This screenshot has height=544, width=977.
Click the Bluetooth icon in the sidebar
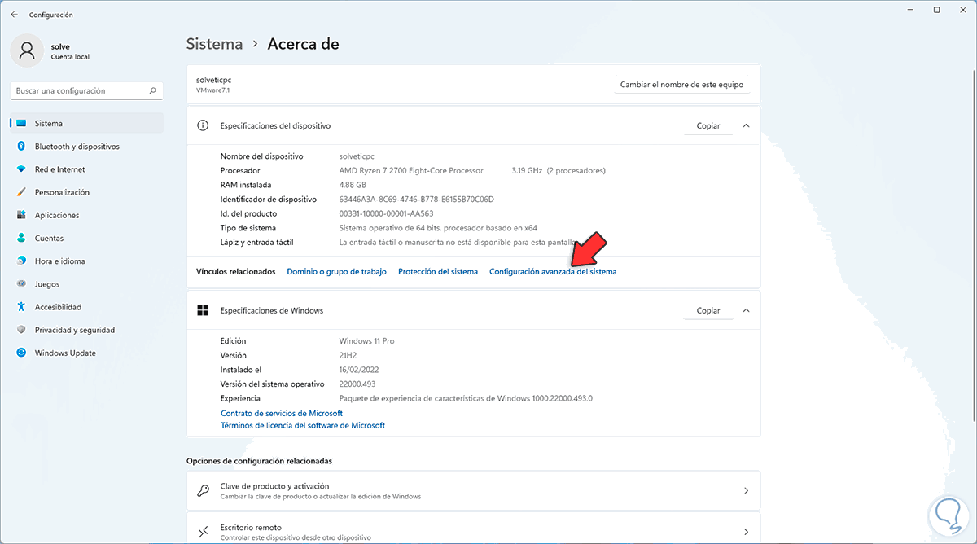21,147
